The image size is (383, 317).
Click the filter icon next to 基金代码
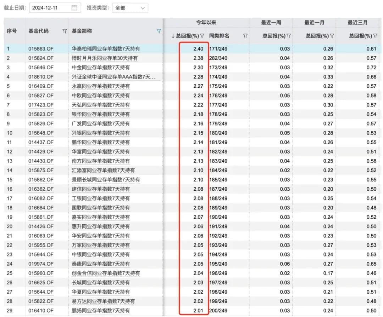65,31
